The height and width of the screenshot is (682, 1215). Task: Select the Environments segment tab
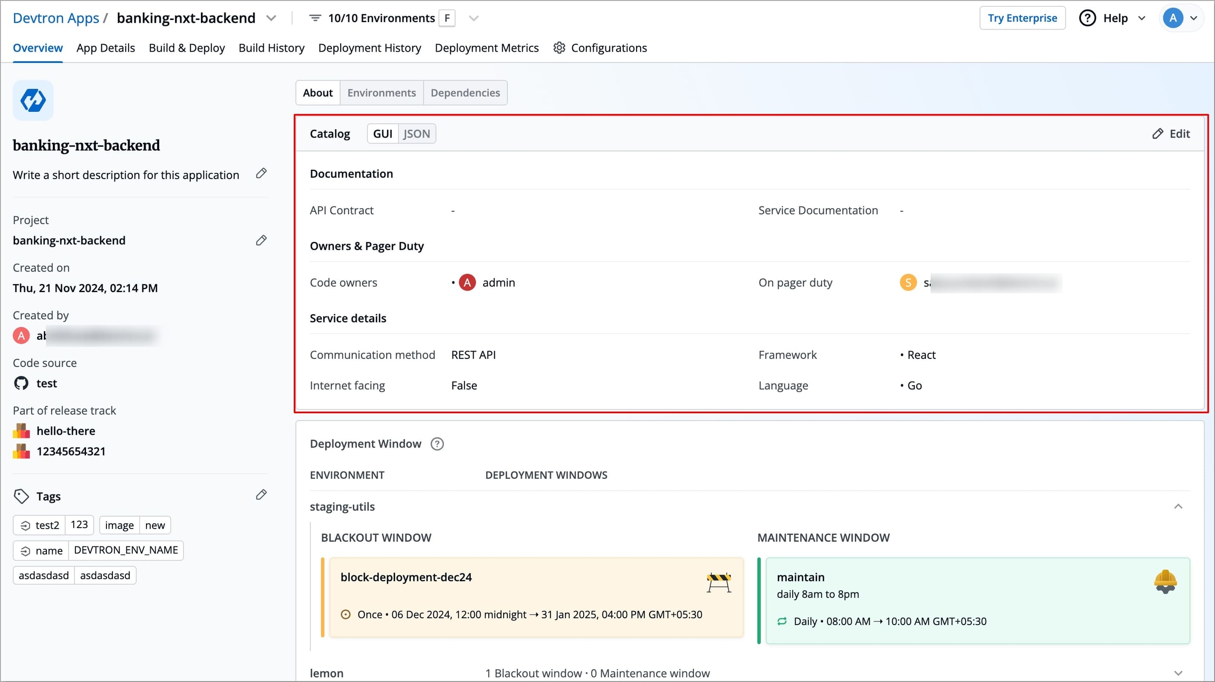pyautogui.click(x=382, y=93)
